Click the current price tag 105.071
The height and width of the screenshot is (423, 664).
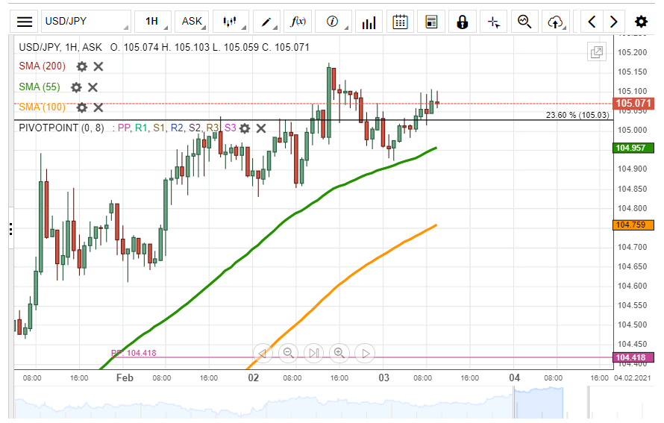coord(633,103)
